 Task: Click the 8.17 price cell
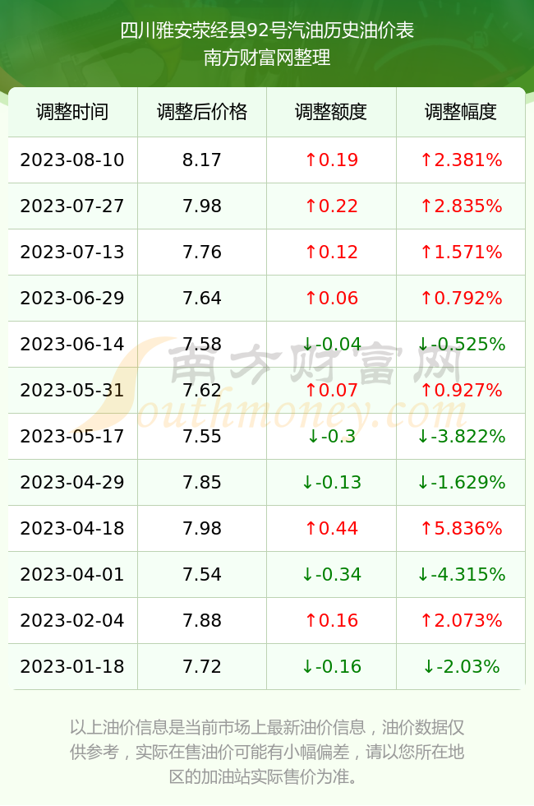click(202, 160)
